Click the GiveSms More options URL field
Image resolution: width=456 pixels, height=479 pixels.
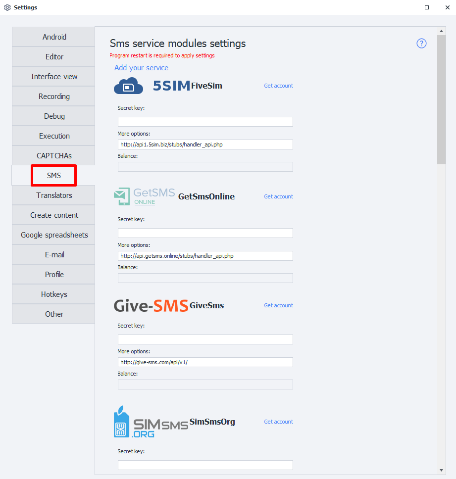click(205, 362)
